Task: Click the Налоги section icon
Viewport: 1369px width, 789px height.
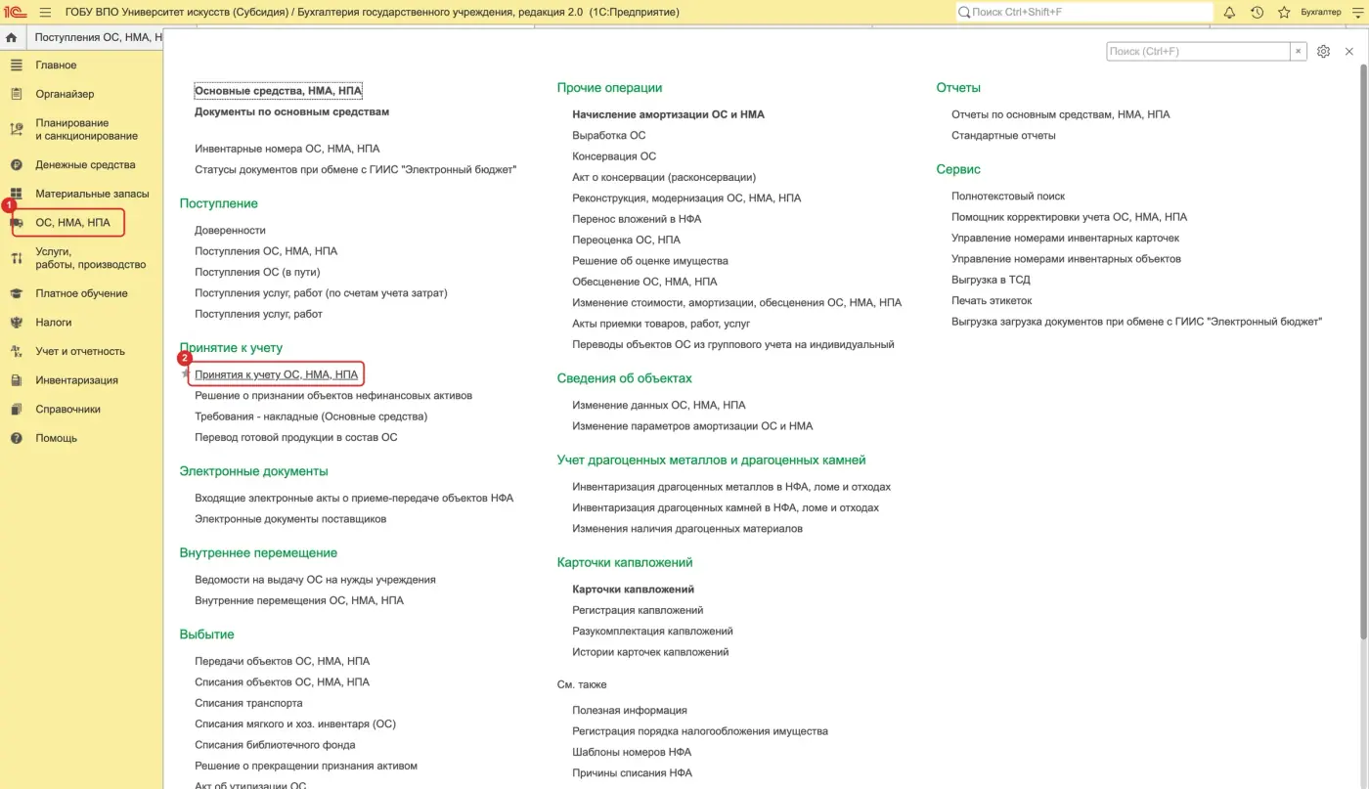Action: 16,322
